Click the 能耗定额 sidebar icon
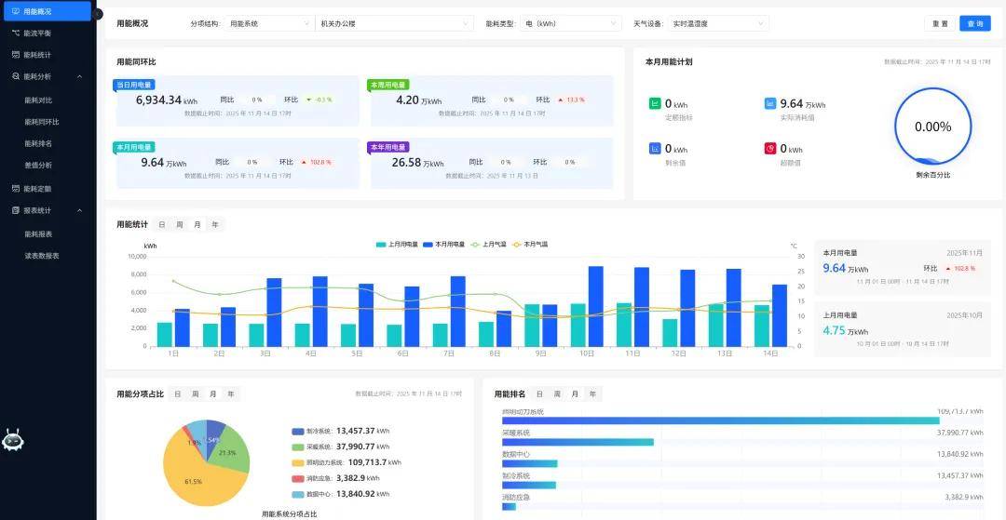This screenshot has width=1006, height=520. 15,188
